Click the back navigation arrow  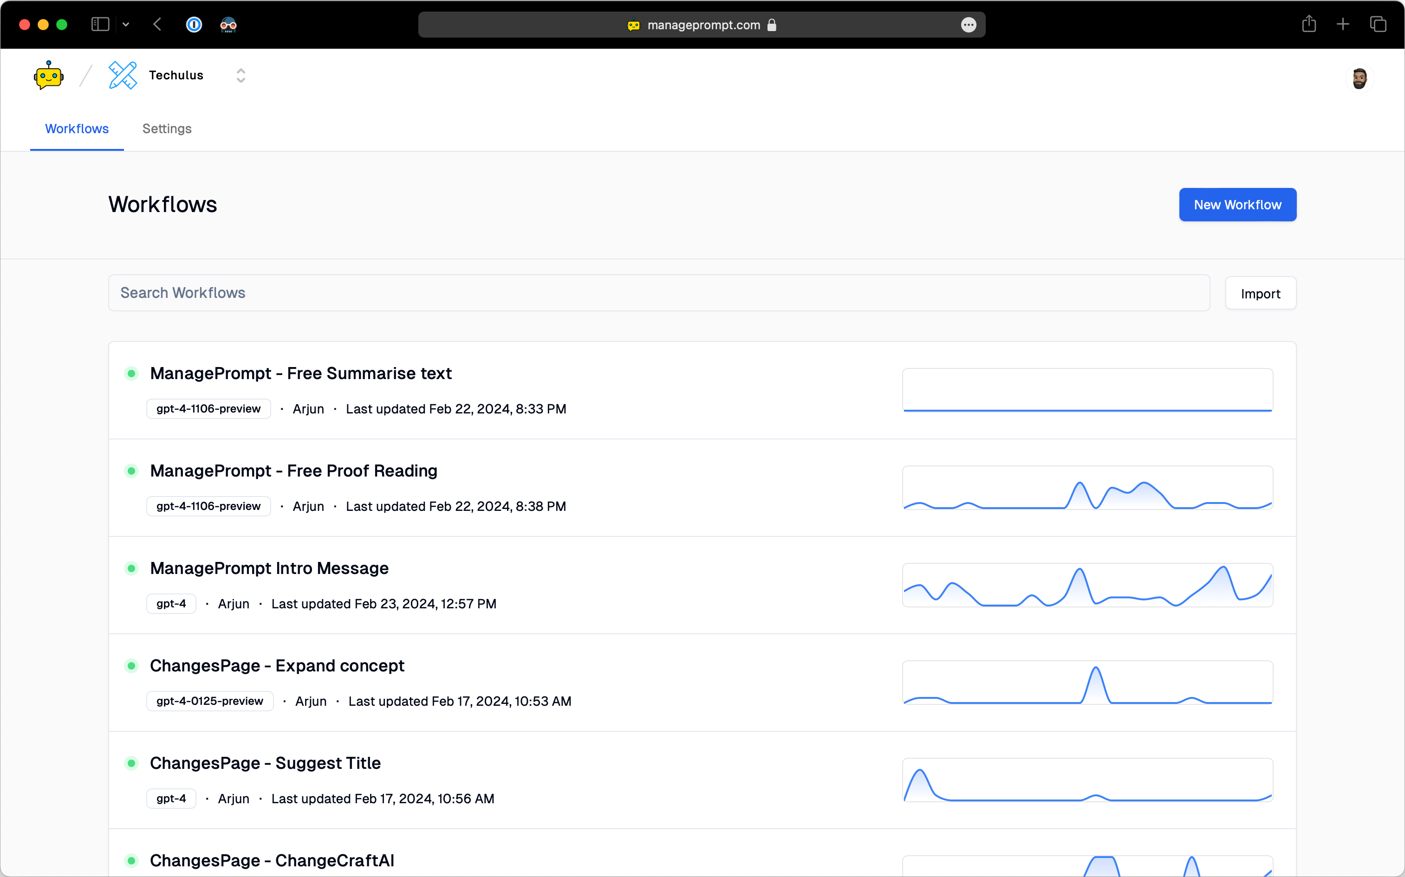click(x=157, y=24)
